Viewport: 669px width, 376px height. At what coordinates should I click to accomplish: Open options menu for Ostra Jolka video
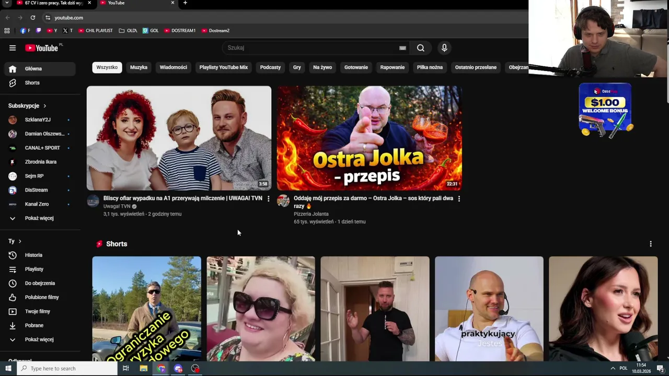(459, 199)
